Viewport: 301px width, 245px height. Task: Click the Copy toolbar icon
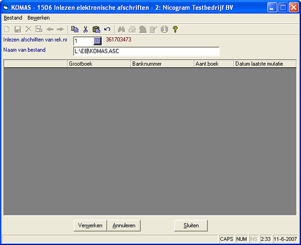coord(75,29)
